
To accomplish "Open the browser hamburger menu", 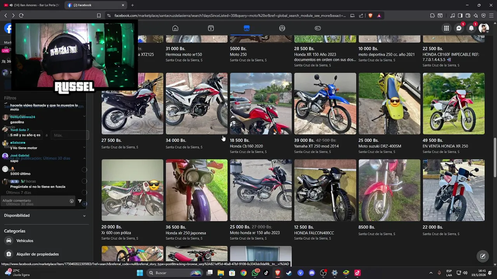I will coord(491,15).
